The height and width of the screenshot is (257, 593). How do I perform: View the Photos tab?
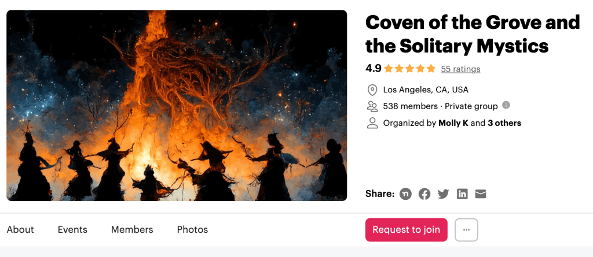tap(192, 230)
